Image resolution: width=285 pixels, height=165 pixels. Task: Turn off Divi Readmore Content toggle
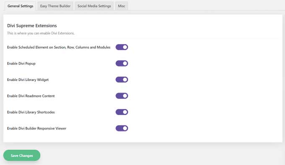point(122,96)
